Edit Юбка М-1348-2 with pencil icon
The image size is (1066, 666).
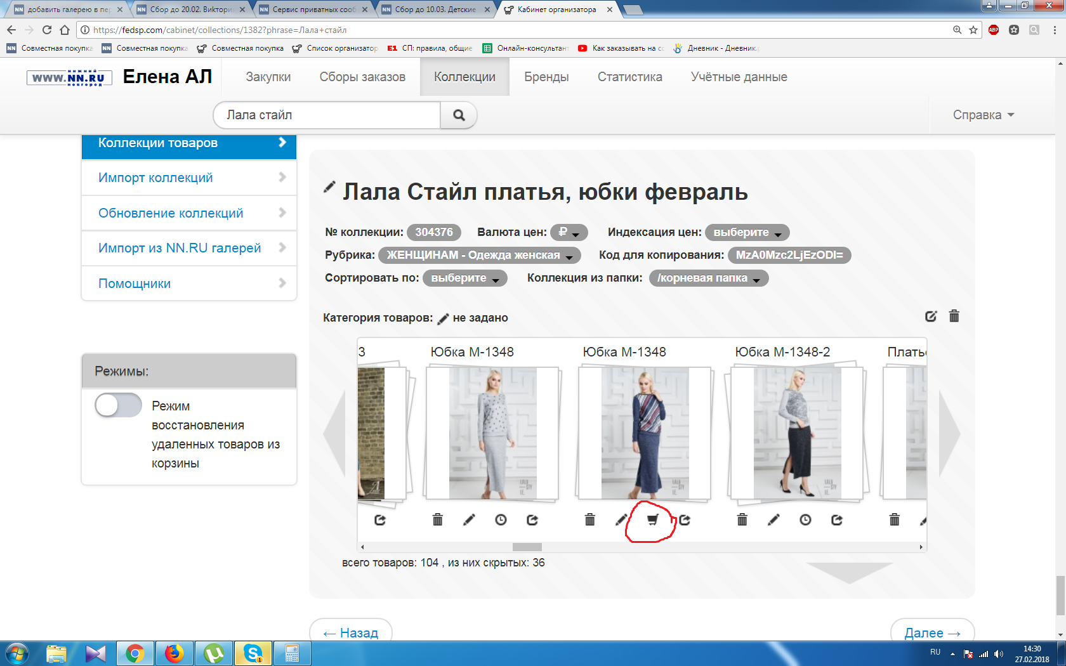pos(773,520)
